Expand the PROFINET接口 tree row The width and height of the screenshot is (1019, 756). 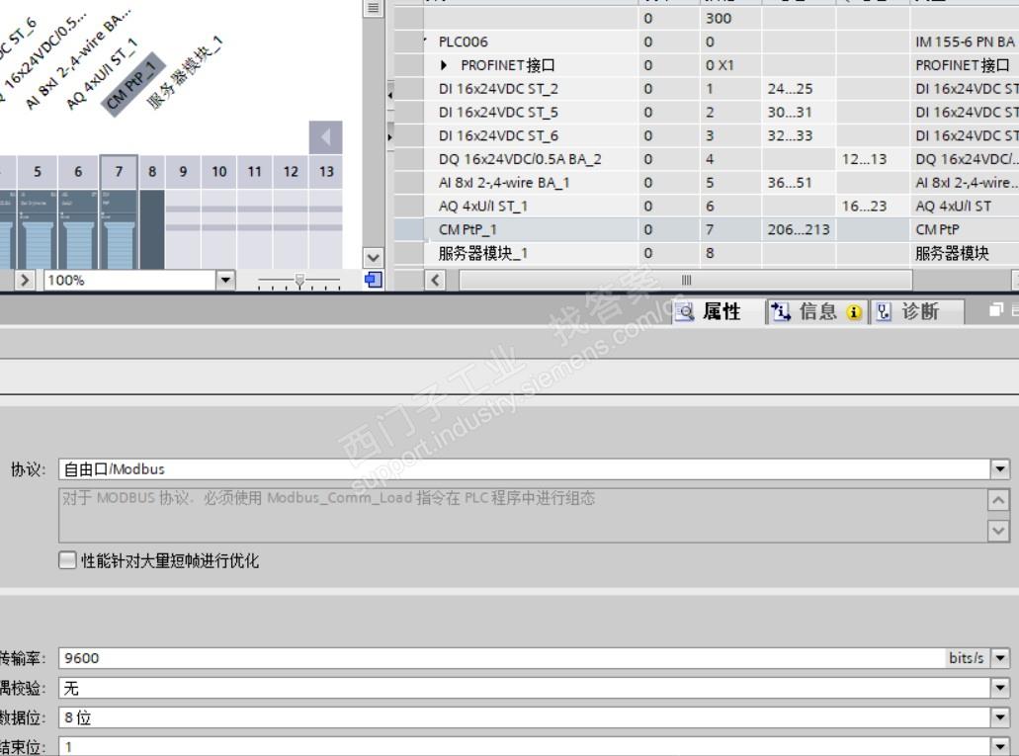point(443,65)
